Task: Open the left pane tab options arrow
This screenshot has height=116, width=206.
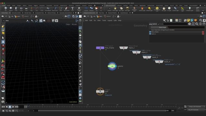Action: [81, 13]
